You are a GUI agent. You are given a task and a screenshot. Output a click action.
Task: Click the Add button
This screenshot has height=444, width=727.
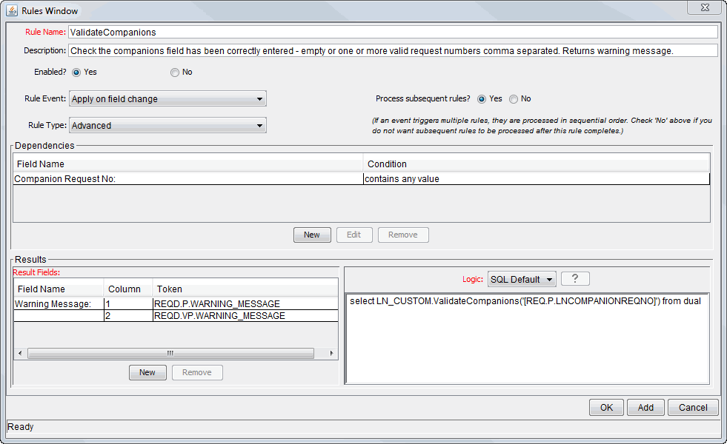click(645, 408)
